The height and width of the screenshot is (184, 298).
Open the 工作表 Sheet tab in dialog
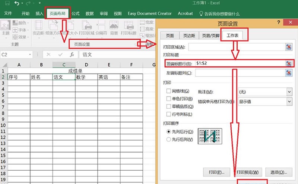coord(232,35)
